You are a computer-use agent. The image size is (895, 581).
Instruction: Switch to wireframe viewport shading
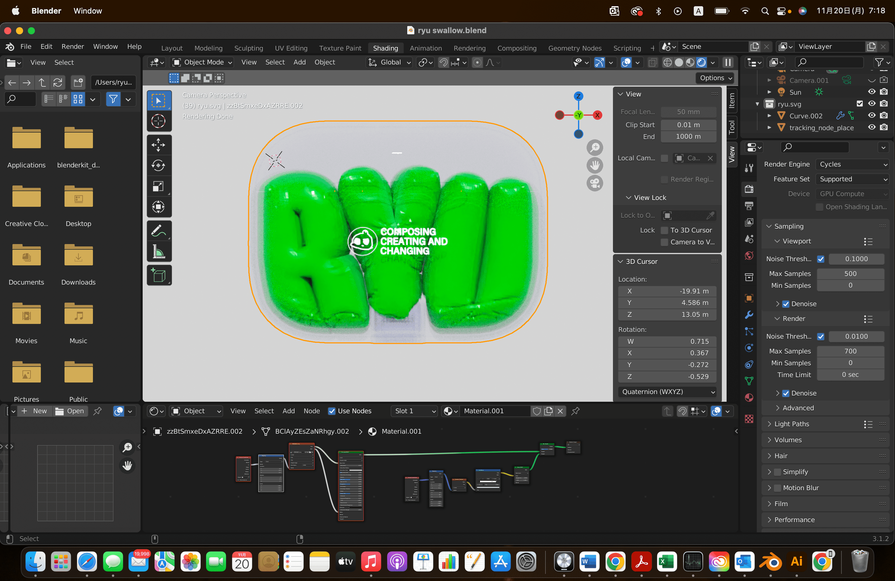coord(667,63)
